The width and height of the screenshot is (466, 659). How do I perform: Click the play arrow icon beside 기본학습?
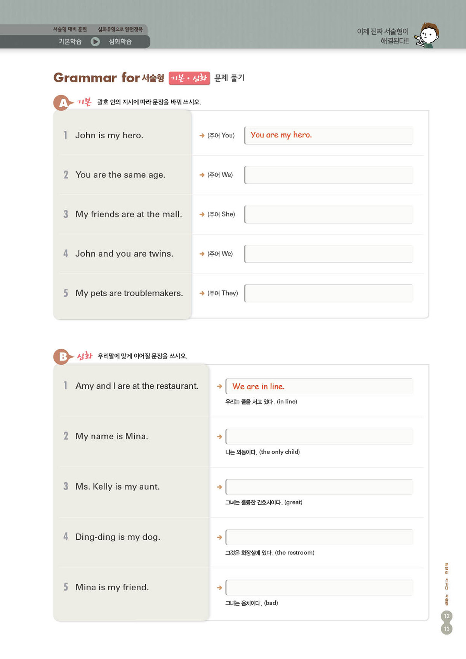[95, 42]
